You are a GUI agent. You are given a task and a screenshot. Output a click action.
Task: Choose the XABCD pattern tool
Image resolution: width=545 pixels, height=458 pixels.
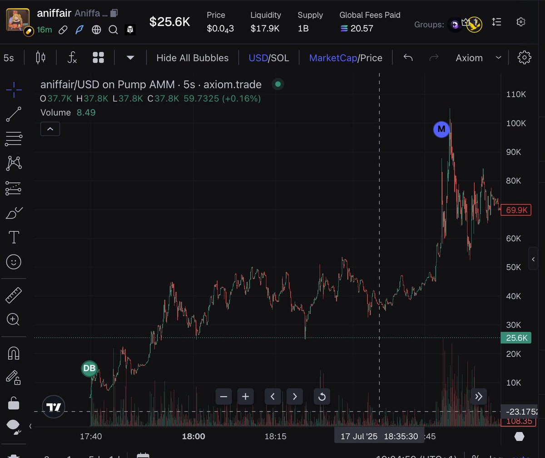click(14, 163)
